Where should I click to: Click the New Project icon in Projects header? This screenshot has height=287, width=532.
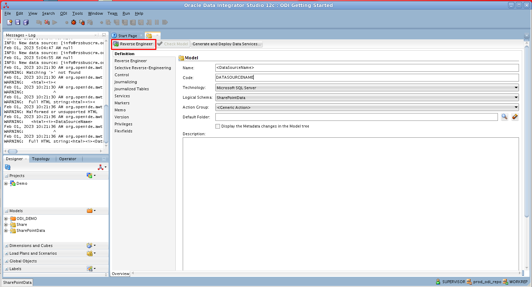(x=90, y=175)
